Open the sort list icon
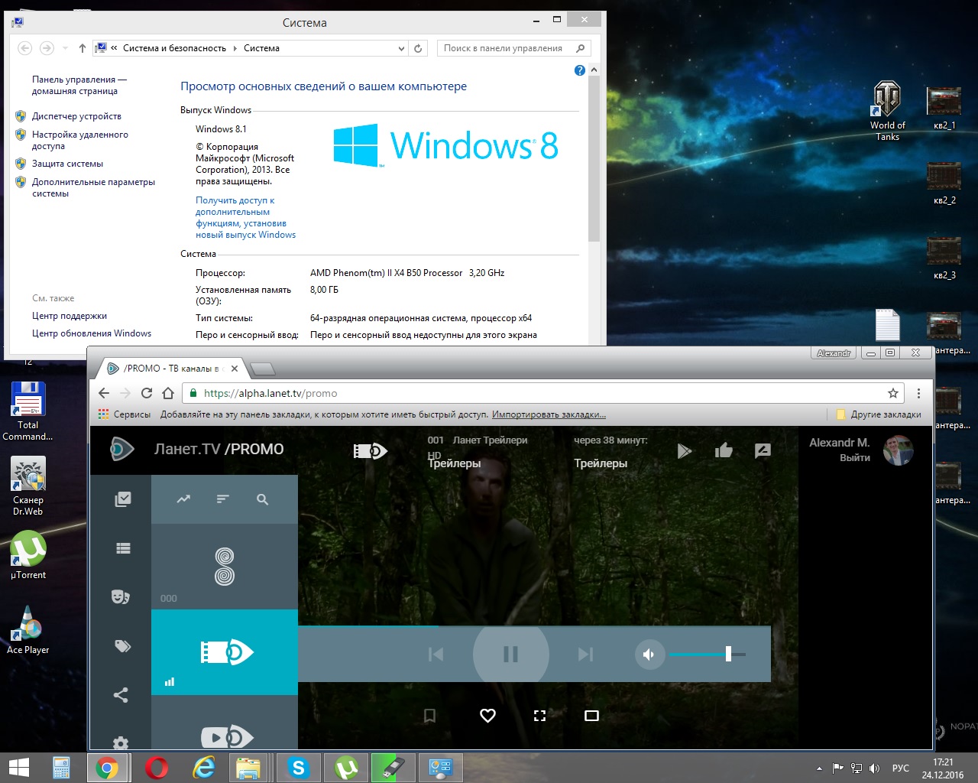 (223, 499)
